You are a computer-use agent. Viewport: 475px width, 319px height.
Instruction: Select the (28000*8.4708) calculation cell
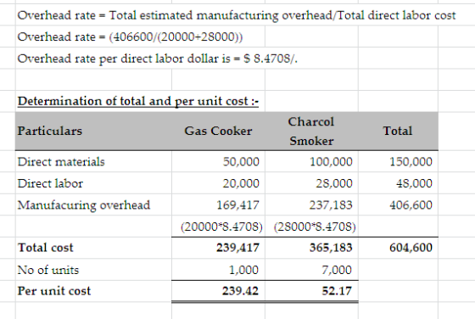click(x=315, y=227)
